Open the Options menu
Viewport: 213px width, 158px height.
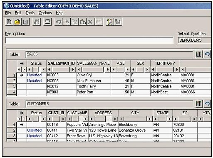pyautogui.click(x=45, y=13)
